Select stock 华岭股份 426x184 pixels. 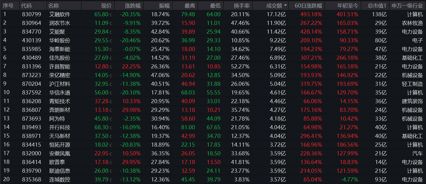coord(60,40)
